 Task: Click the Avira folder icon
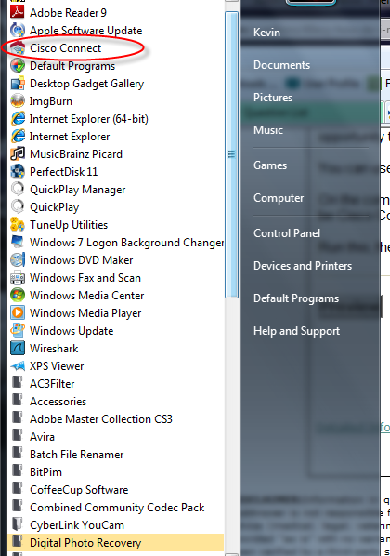point(17,435)
